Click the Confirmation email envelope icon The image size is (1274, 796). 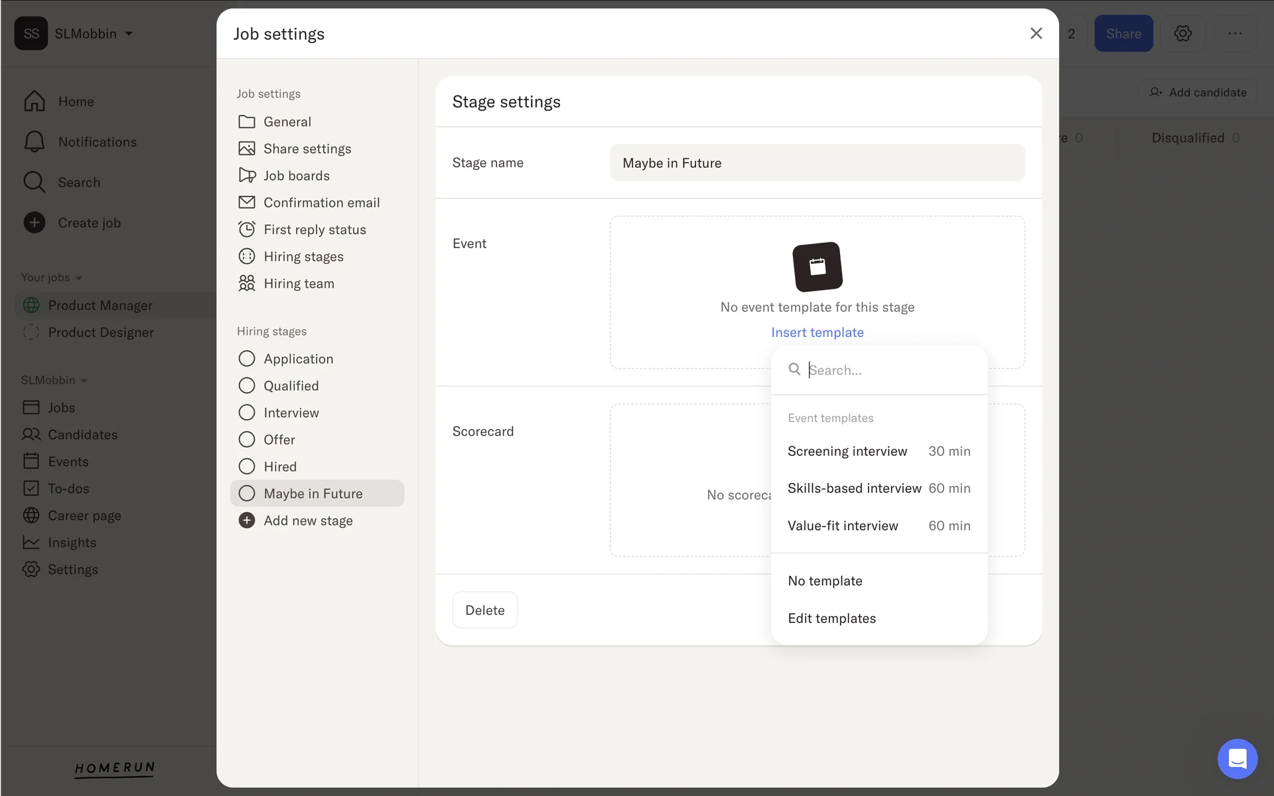247,202
